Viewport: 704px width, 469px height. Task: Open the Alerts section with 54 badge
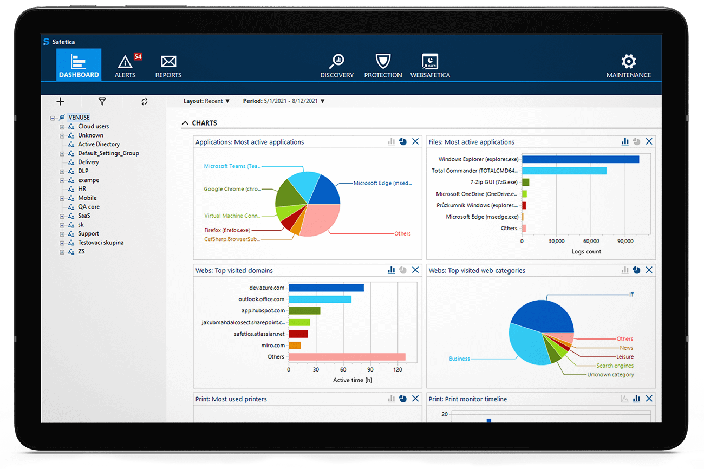click(125, 66)
